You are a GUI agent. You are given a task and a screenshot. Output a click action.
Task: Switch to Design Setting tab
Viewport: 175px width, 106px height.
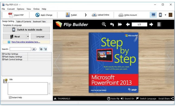pos(8,21)
